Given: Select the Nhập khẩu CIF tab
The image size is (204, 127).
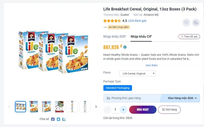Looking at the screenshot, I should [x=141, y=36].
